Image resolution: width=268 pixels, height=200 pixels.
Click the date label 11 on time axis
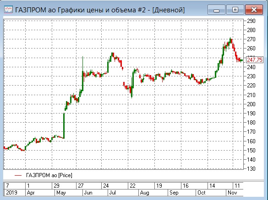click(x=237, y=186)
